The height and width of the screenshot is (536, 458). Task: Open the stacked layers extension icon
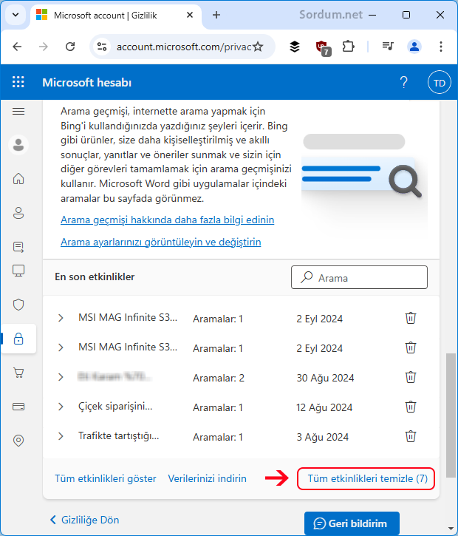[x=295, y=47]
